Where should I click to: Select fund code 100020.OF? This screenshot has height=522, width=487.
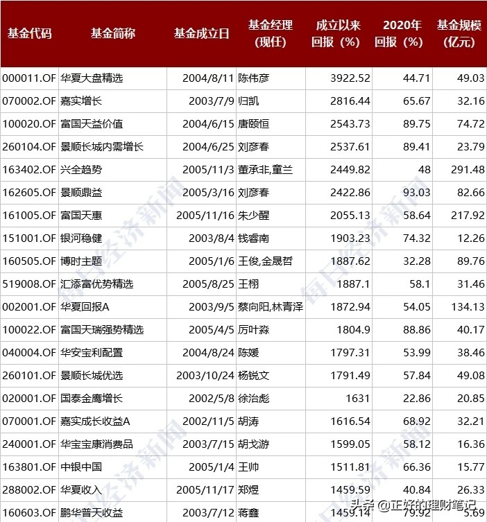click(29, 124)
